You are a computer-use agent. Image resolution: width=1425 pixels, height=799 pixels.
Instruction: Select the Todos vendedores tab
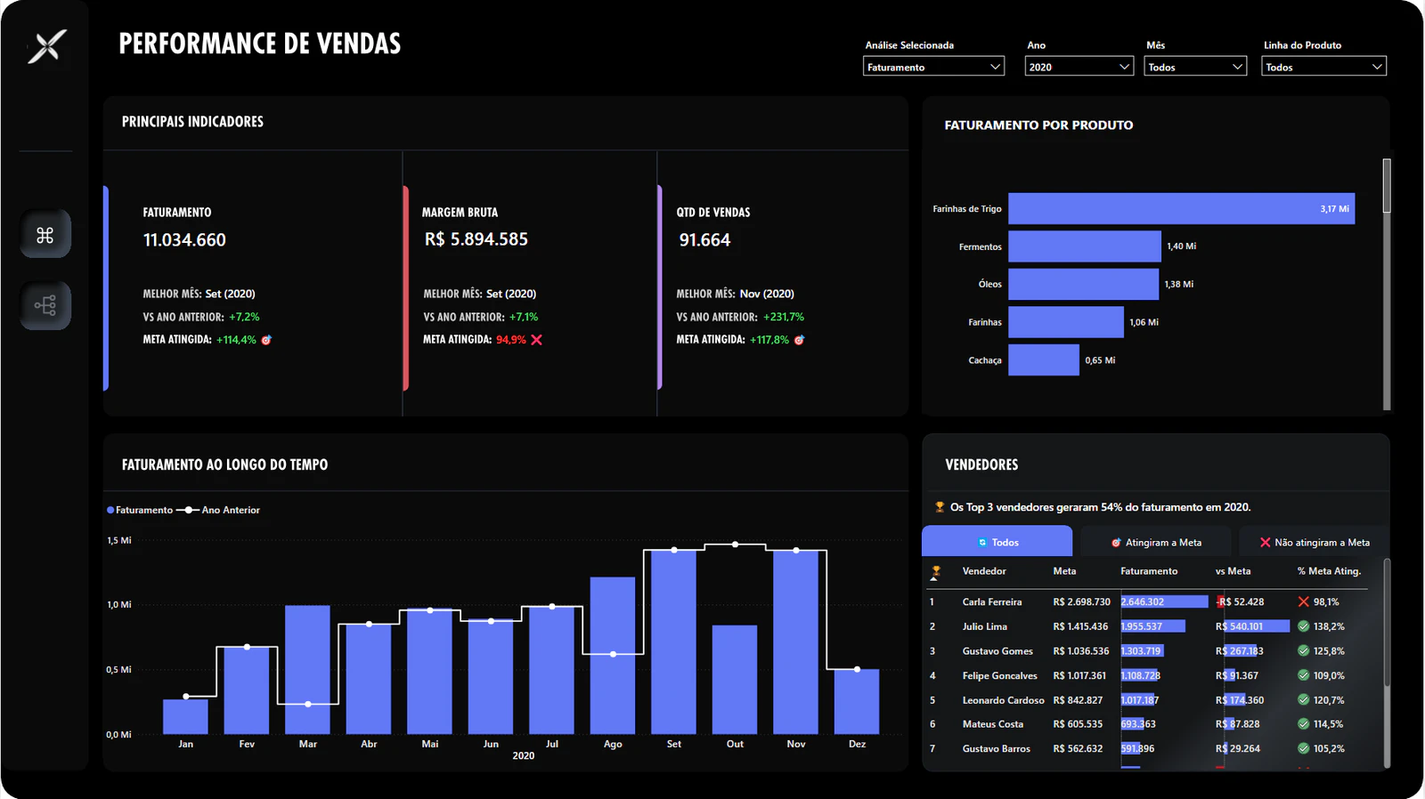997,542
